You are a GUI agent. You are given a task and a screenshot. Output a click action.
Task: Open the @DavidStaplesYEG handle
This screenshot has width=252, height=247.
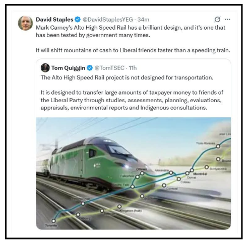pos(108,20)
